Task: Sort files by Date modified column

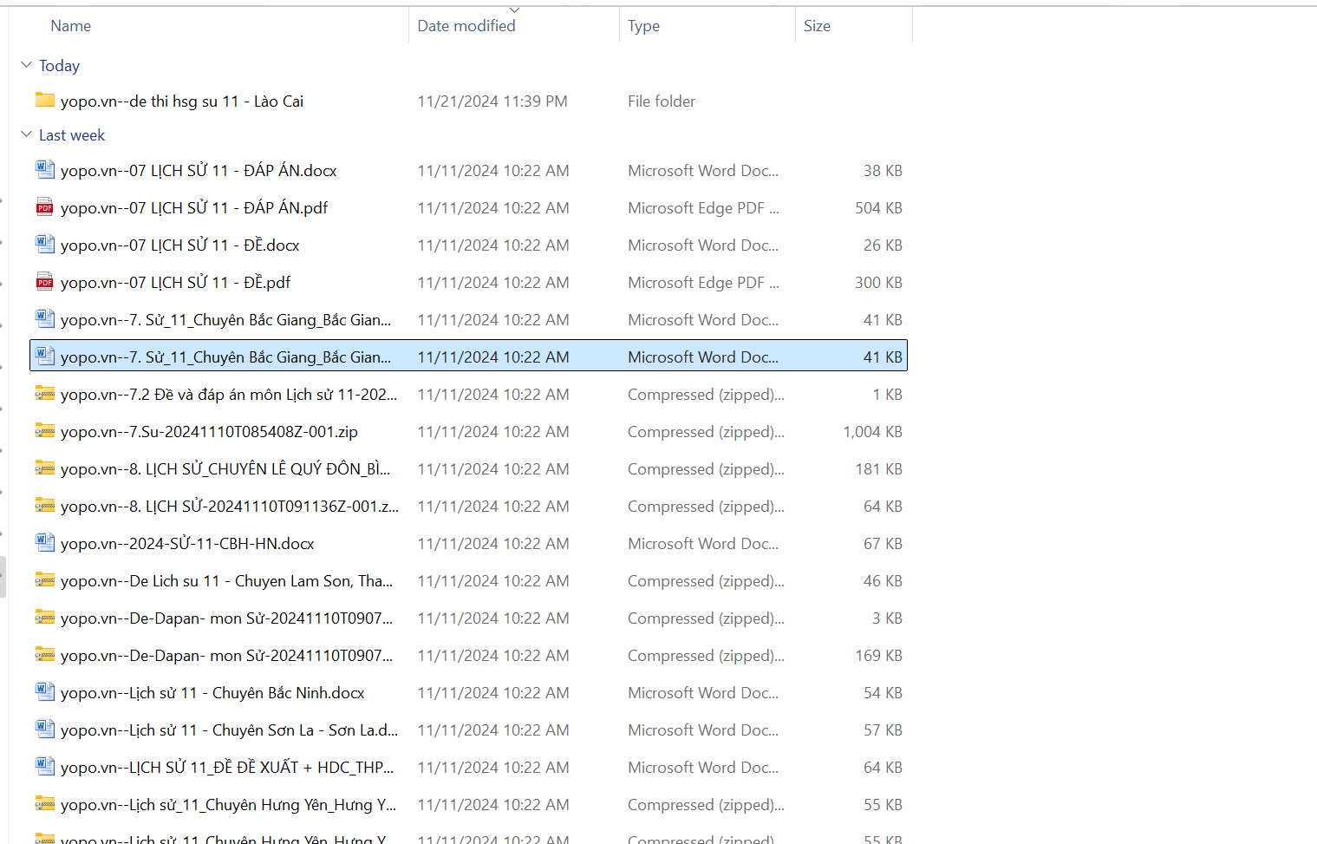Action: (x=466, y=26)
